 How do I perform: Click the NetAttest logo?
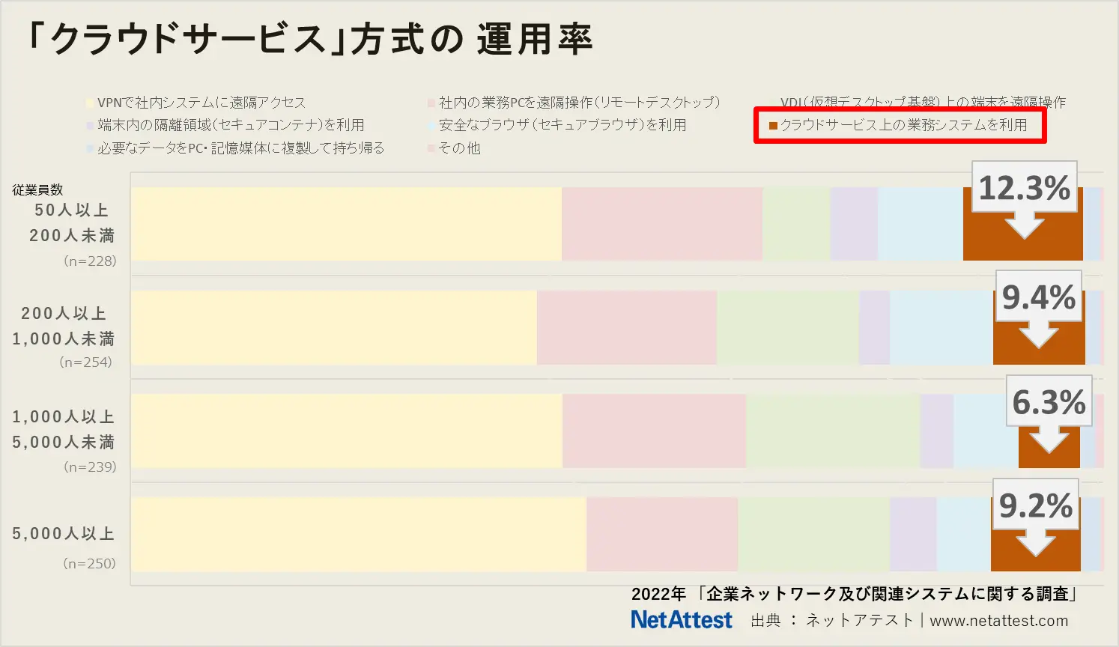682,620
